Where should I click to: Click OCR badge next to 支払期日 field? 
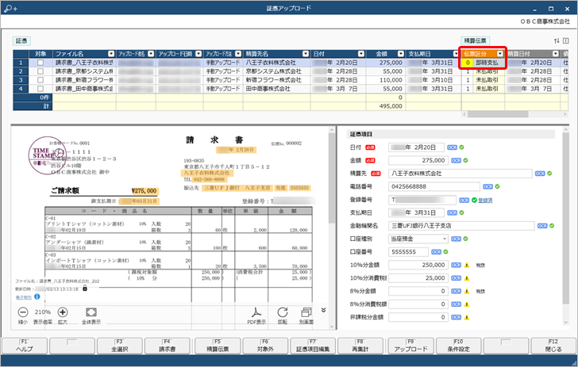coord(452,212)
